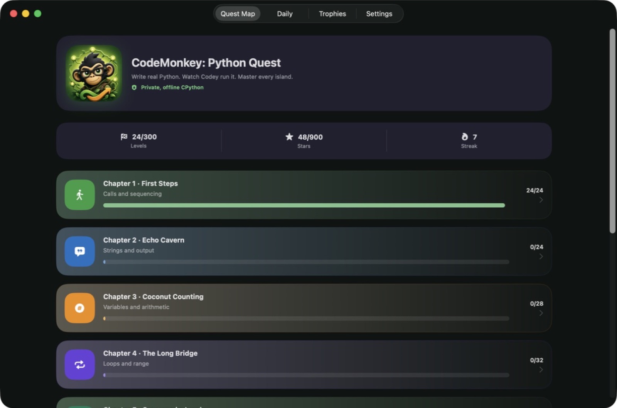Click the Chapter 3 Coconut Counting progress bar
Viewport: 617px width, 408px height.
click(x=306, y=319)
